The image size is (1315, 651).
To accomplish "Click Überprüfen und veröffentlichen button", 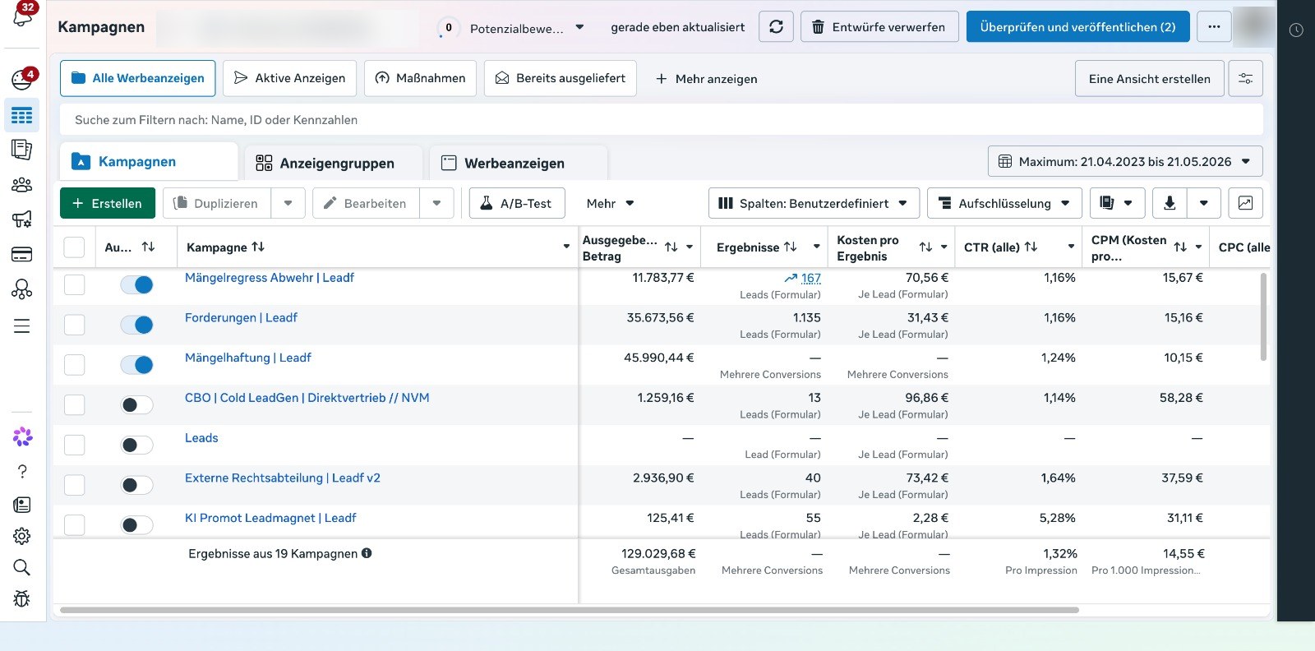I will pyautogui.click(x=1077, y=27).
